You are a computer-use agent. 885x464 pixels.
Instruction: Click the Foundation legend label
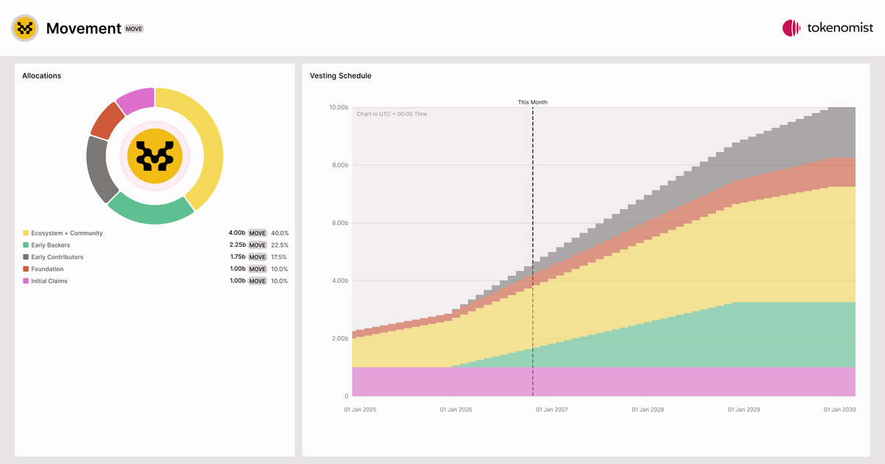pos(48,269)
